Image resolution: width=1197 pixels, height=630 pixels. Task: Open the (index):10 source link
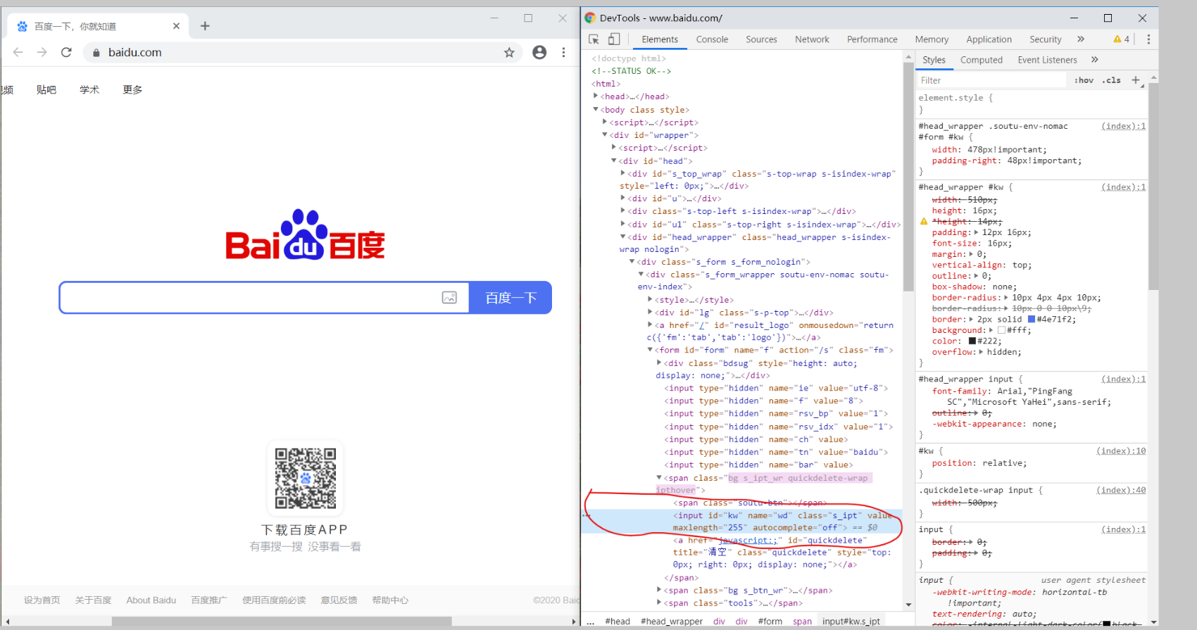click(x=1121, y=451)
